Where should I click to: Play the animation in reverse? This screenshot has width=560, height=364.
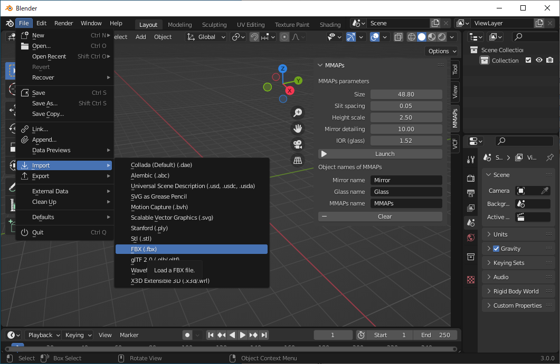232,335
